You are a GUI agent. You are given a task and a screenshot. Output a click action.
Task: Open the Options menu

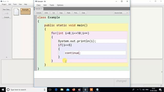(60, 5)
